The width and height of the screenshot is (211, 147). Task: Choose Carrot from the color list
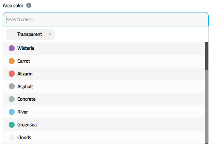(x=104, y=61)
